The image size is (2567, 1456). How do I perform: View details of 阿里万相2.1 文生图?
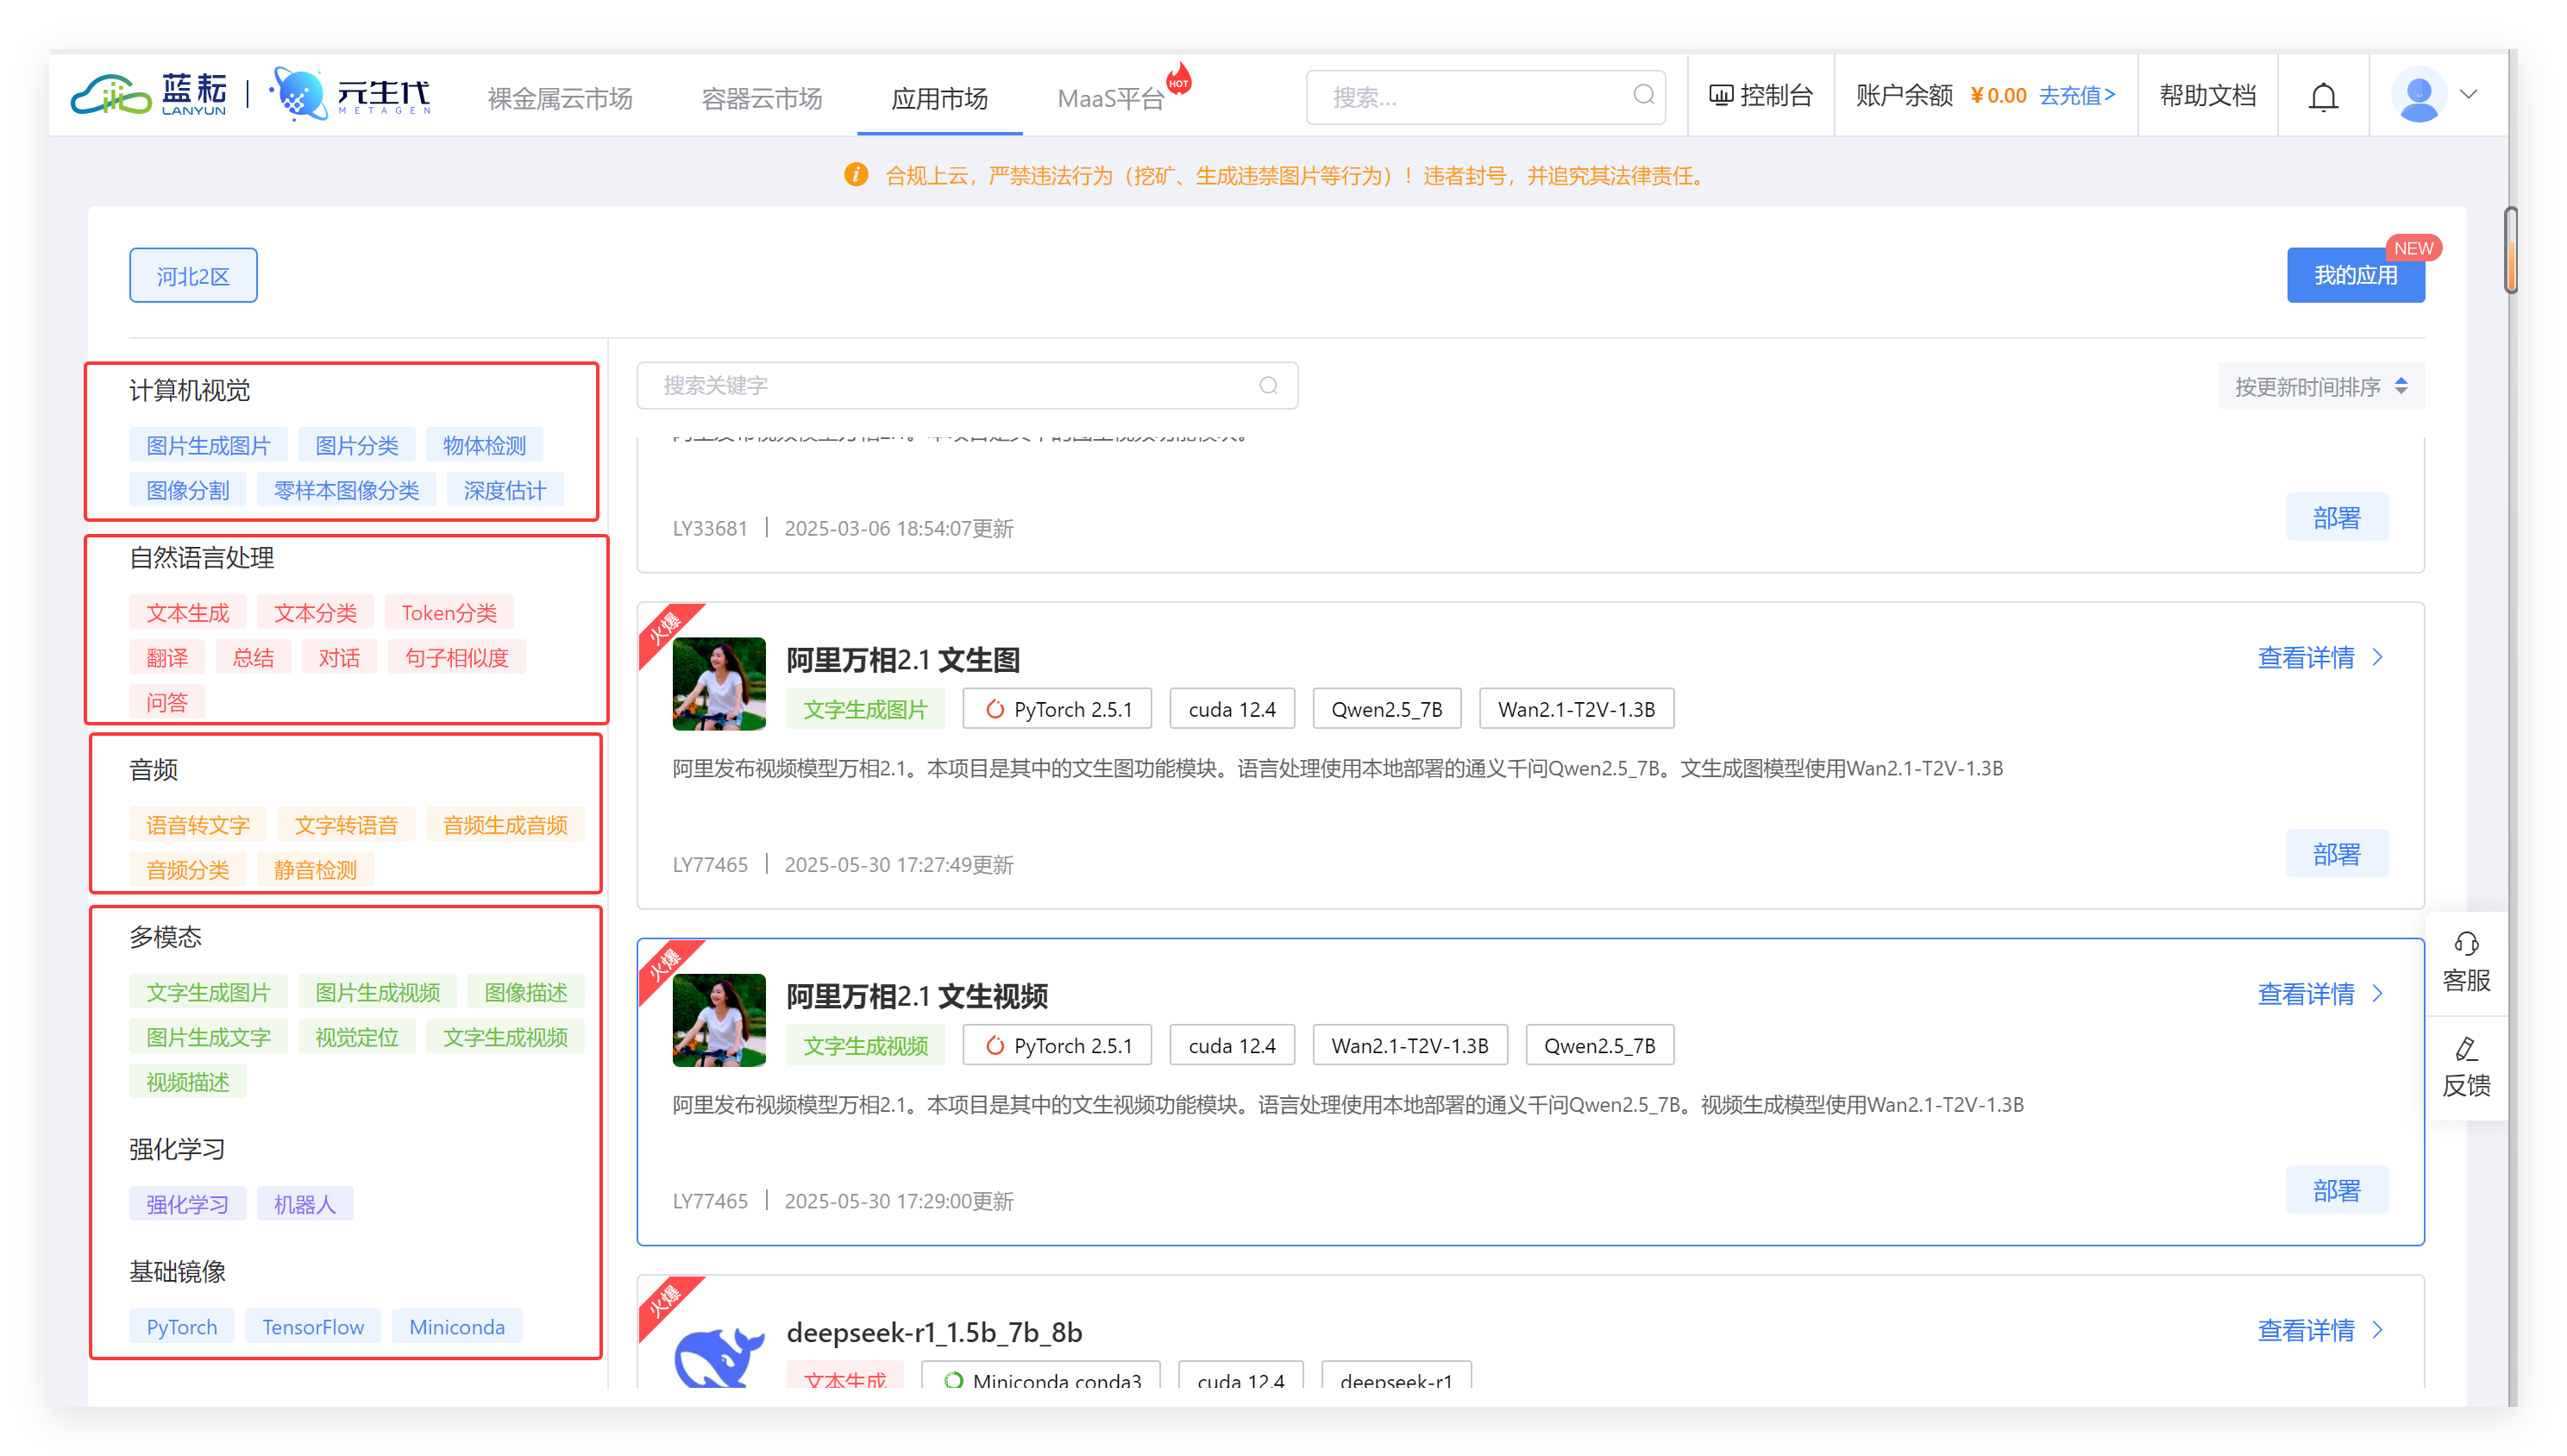(2320, 658)
